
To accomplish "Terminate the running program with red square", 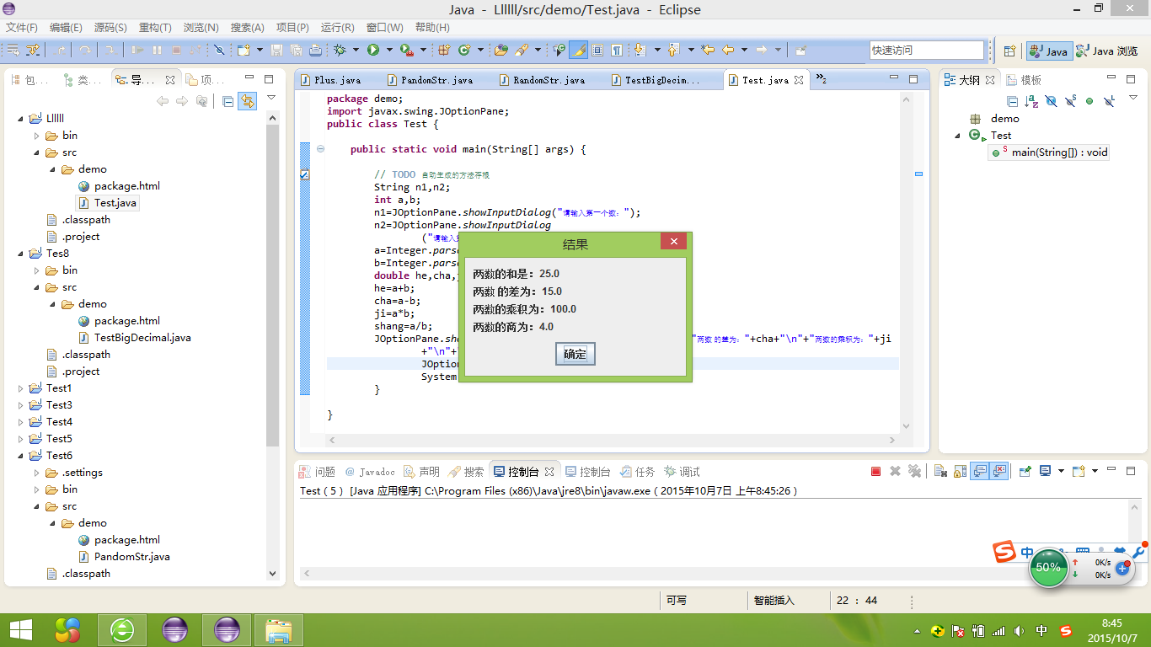I will (x=876, y=472).
